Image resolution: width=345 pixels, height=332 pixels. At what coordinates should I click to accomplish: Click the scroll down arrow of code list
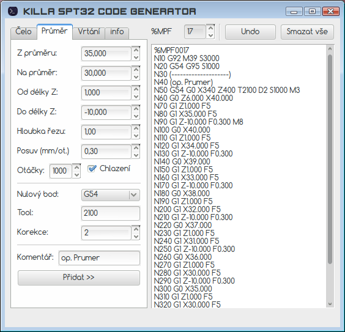pos(330,304)
